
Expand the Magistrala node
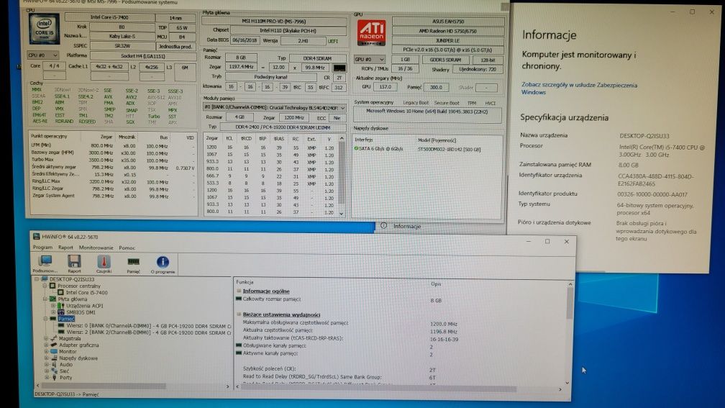(x=46, y=339)
